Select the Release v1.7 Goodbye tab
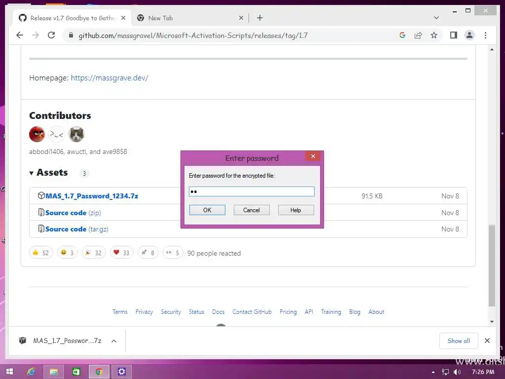505x379 pixels. coord(72,18)
